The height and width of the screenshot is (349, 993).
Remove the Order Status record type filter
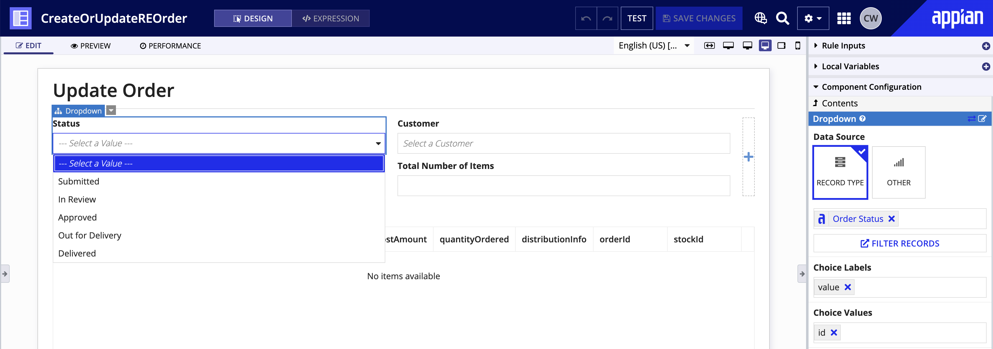click(892, 219)
